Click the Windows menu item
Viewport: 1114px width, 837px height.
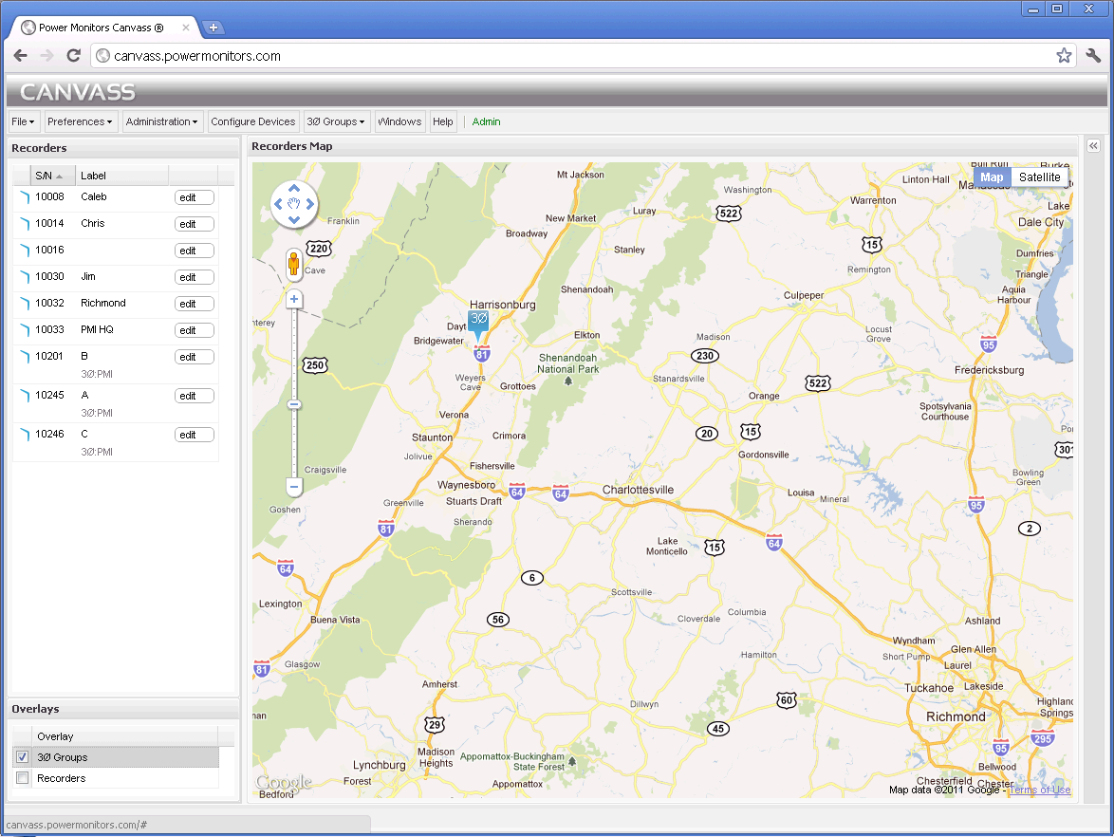click(399, 121)
